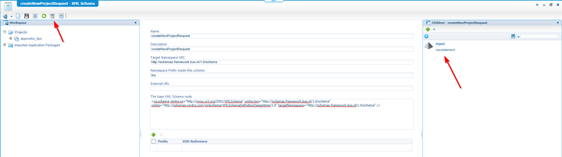562x157 pixels.
Task: Click green plus in Children panel
Action: (428, 29)
